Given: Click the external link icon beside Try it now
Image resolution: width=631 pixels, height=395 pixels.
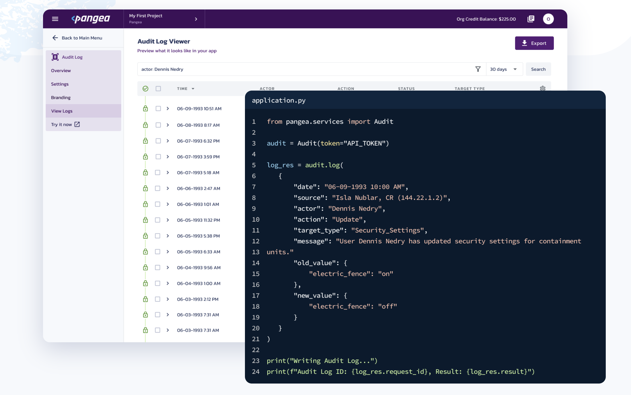Looking at the screenshot, I should point(77,124).
